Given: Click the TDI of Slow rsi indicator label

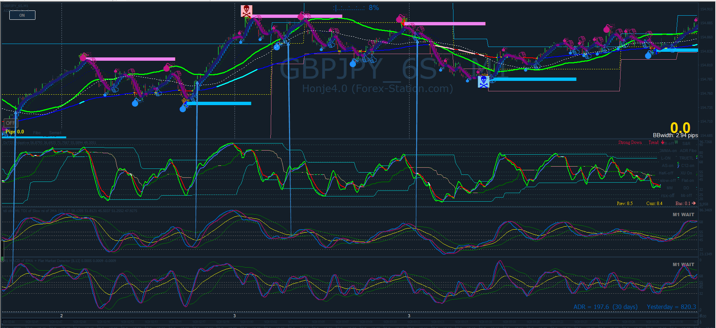Looking at the screenshot, I should tap(70, 211).
